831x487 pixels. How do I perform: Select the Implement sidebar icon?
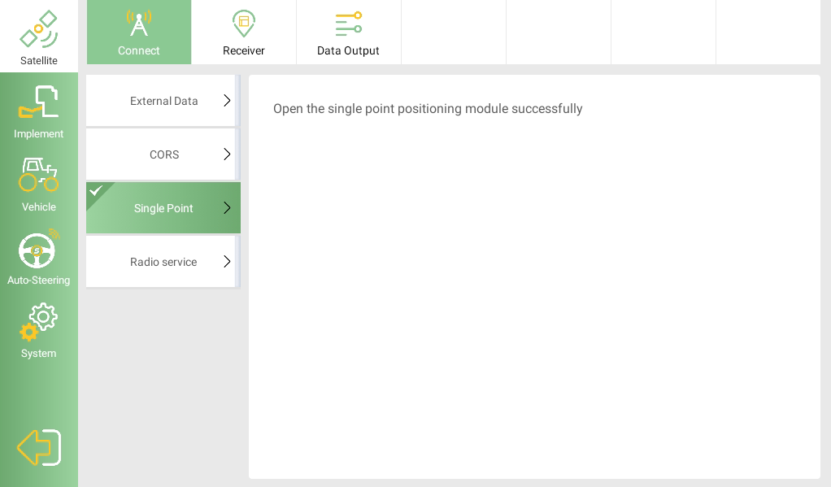(39, 102)
